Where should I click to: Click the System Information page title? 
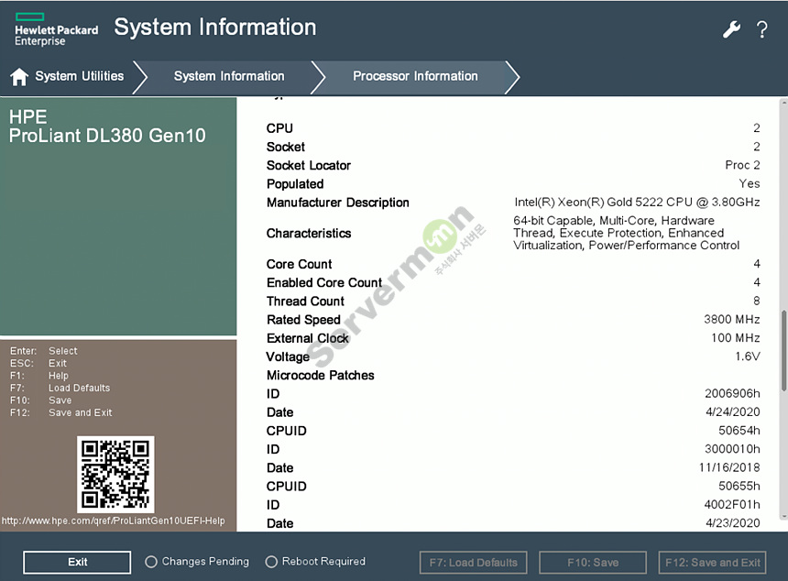215,27
